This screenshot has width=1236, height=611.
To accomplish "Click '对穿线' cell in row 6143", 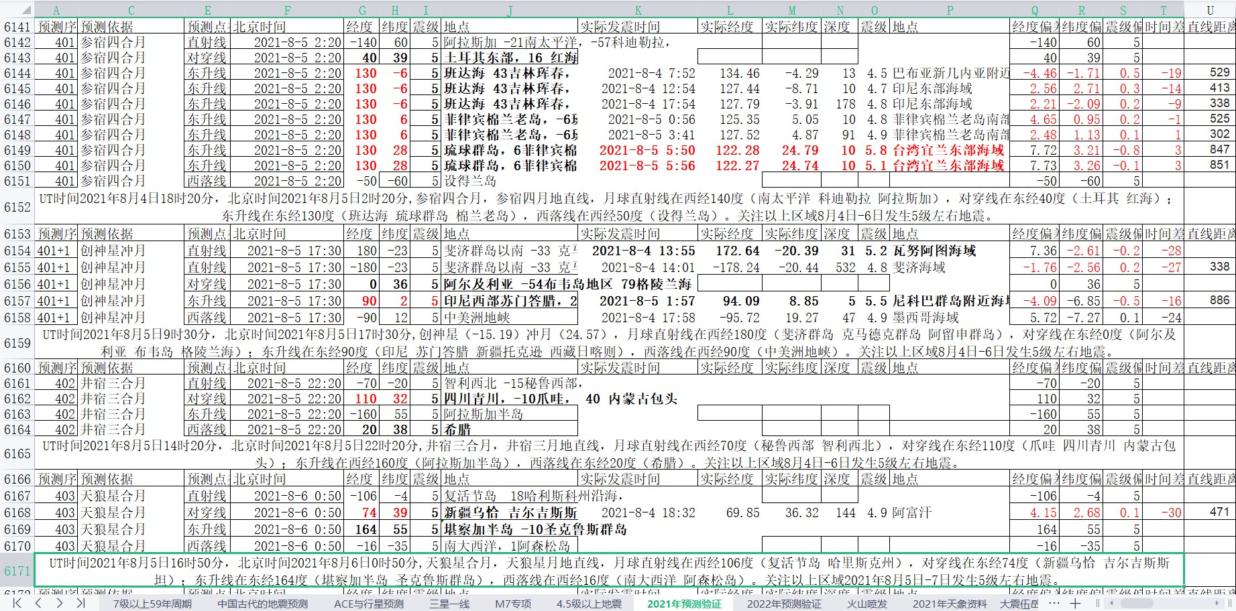I will pyautogui.click(x=207, y=58).
